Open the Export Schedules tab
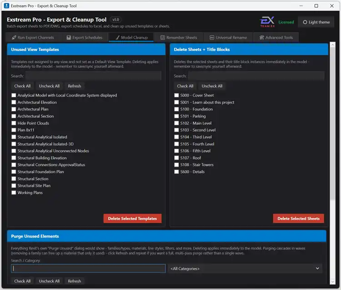This screenshot has height=290, width=341. point(85,37)
